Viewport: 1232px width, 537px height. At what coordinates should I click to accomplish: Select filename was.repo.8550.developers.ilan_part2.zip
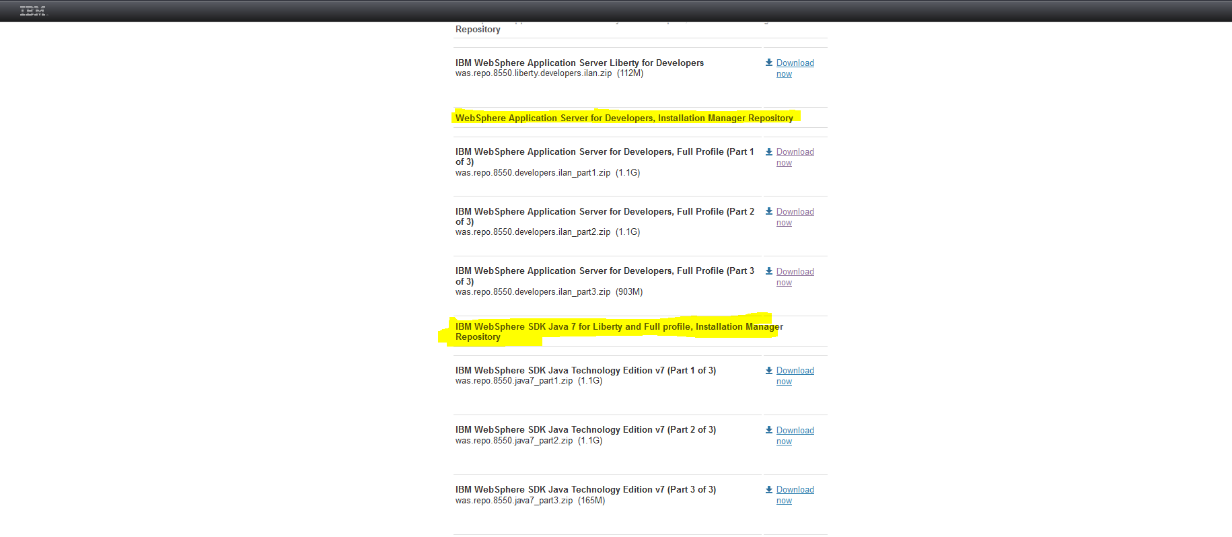(533, 232)
